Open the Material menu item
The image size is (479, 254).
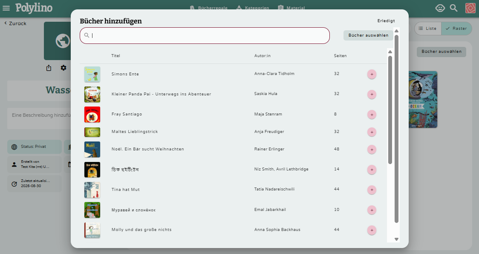(291, 8)
